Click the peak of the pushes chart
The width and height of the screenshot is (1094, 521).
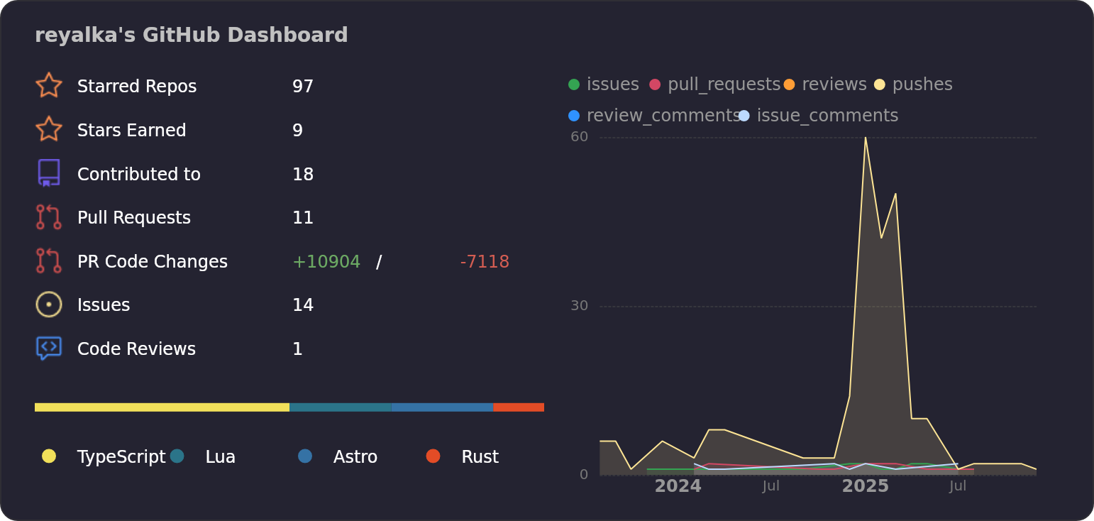pos(866,138)
